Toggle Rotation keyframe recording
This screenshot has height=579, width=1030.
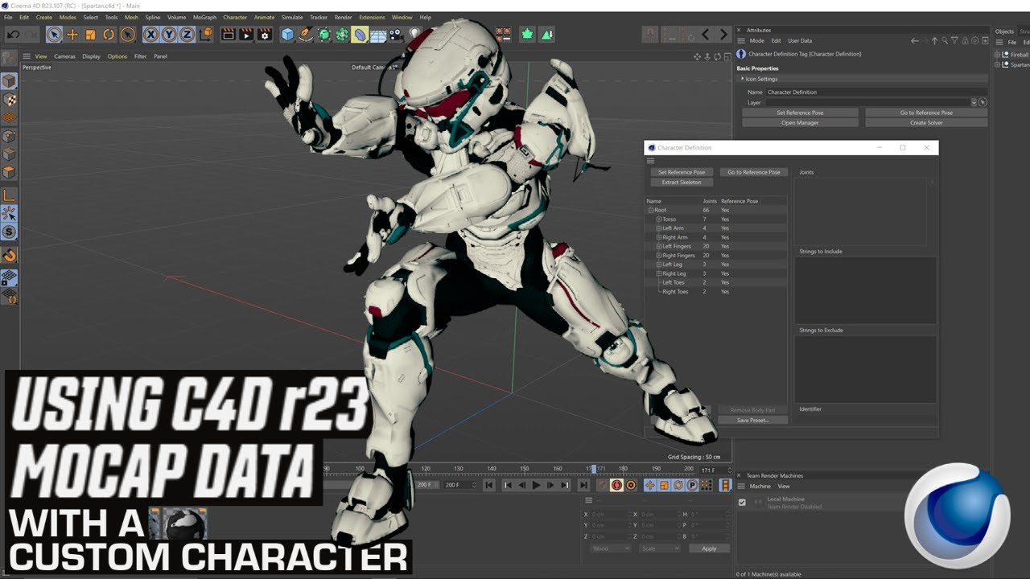tap(678, 485)
